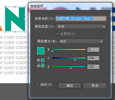The width and height of the screenshot is (115, 100).
Task: Click the top-center selection handle of letter N
Action: [15, 7]
